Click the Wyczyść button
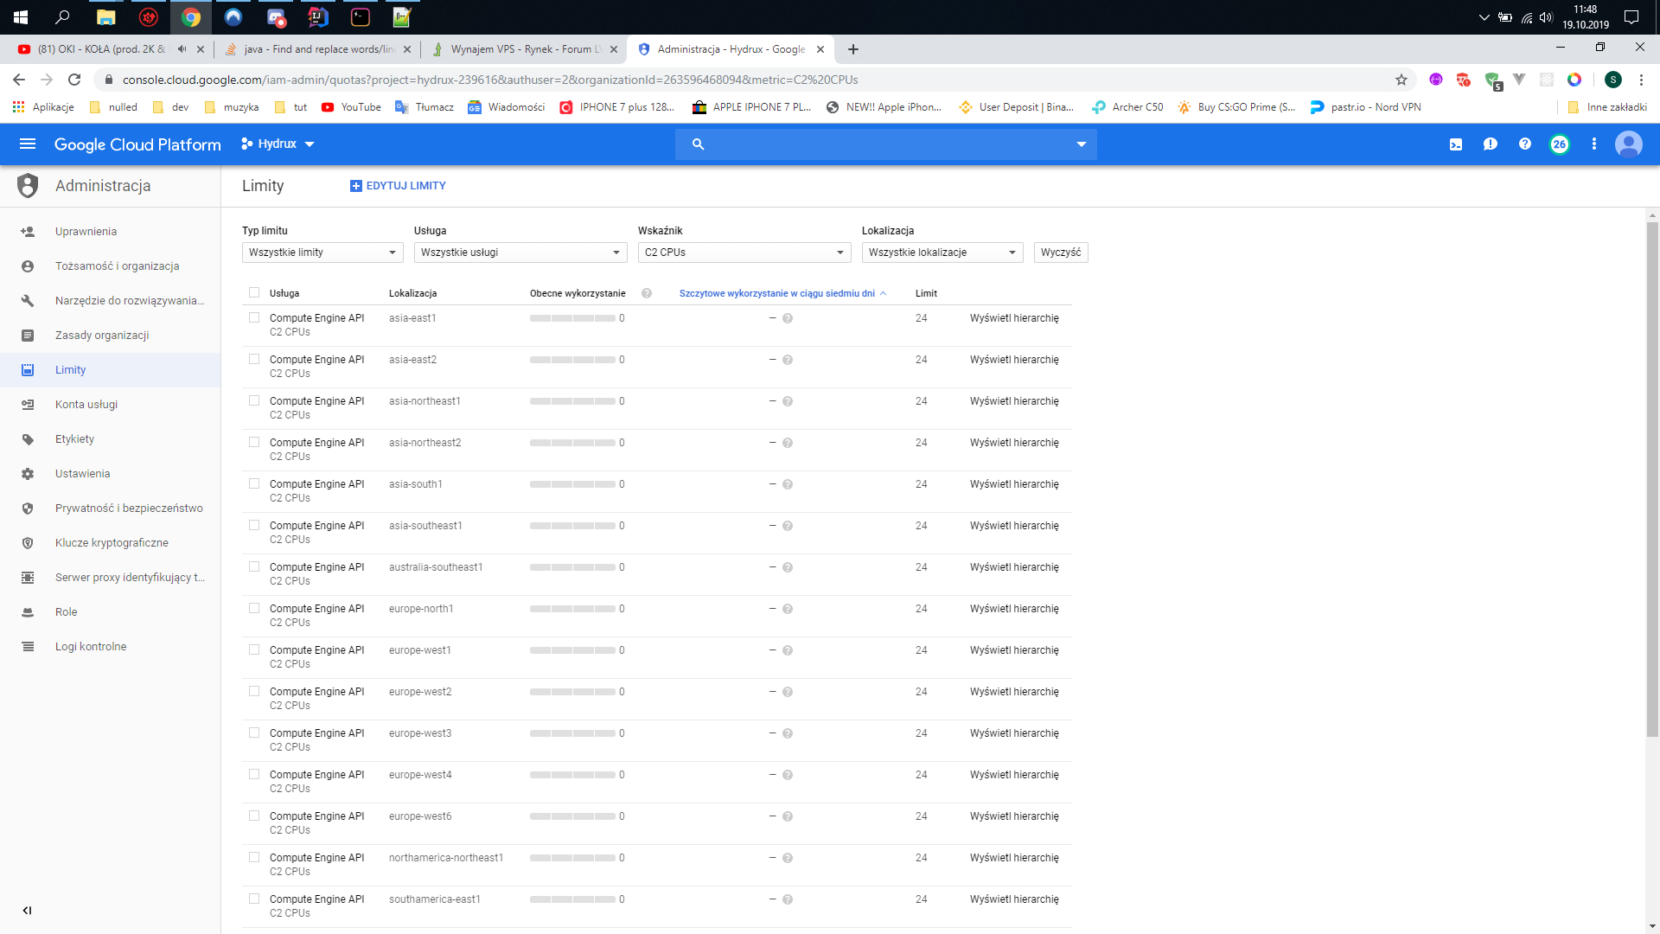1660x934 pixels. pyautogui.click(x=1060, y=253)
